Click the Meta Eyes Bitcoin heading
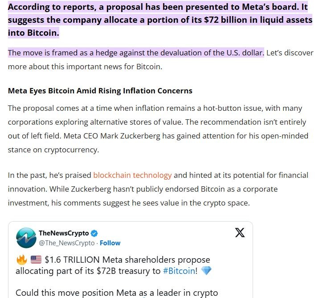 tap(100, 91)
